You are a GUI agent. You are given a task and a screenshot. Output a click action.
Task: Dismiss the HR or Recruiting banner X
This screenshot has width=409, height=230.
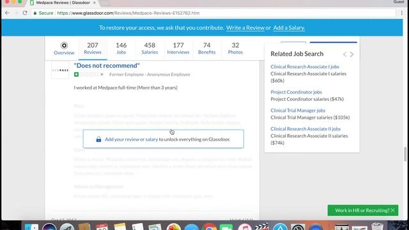(393, 210)
